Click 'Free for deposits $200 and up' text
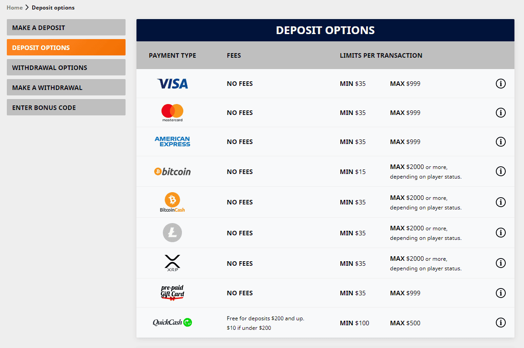Screen dimensions: 524x348 point(265,318)
